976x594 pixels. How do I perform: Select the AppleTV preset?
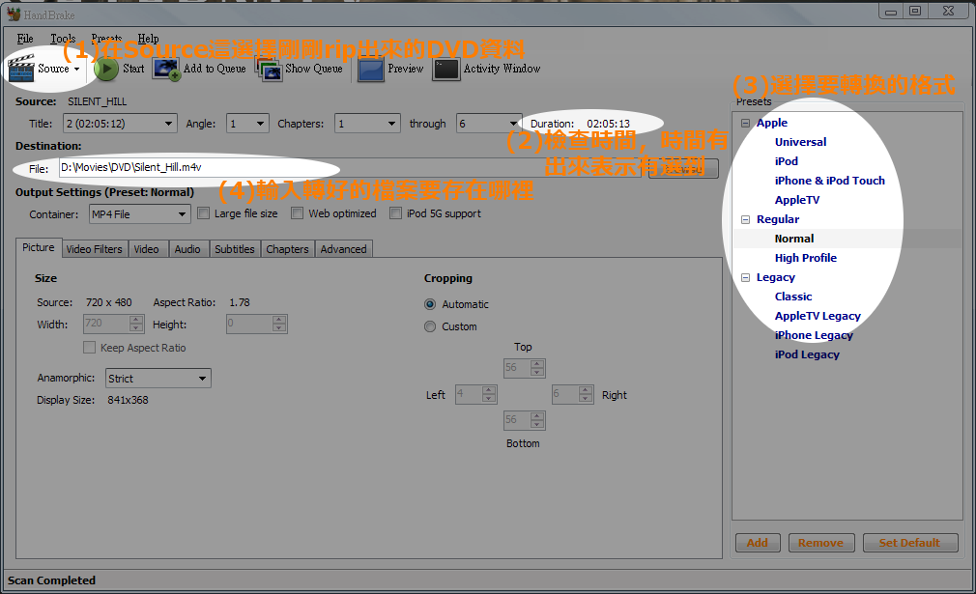click(x=797, y=200)
